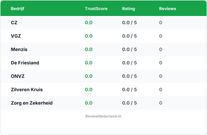Click the Reviews column header
Image resolution: width=207 pixels, height=135 pixels.
click(167, 9)
